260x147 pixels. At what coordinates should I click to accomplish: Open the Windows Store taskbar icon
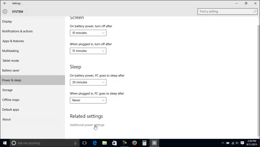click(115, 143)
